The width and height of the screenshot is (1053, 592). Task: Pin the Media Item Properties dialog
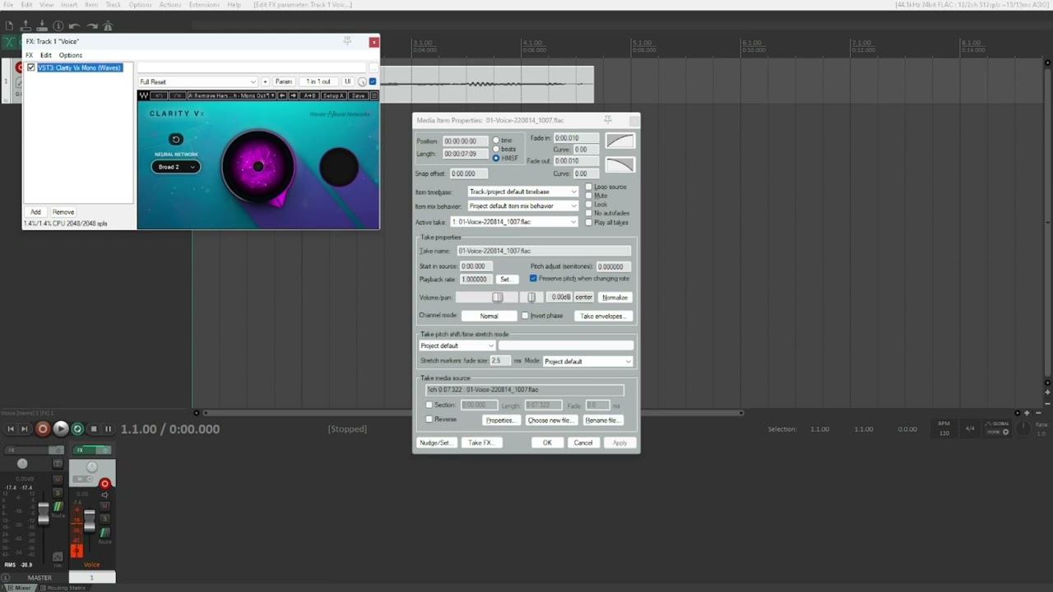(607, 120)
